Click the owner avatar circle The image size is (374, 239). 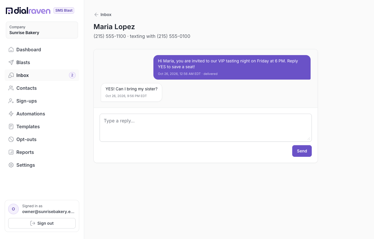point(13,209)
